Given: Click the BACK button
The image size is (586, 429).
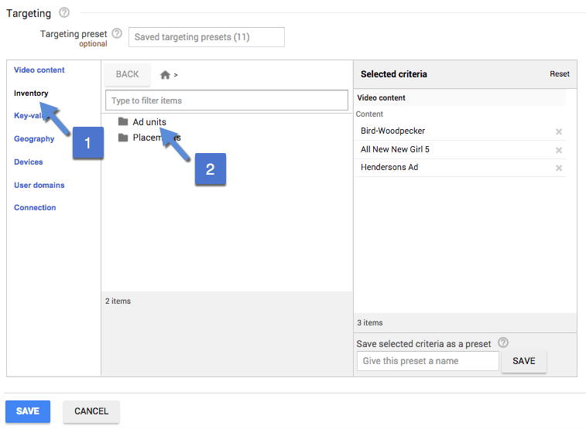Looking at the screenshot, I should [128, 74].
